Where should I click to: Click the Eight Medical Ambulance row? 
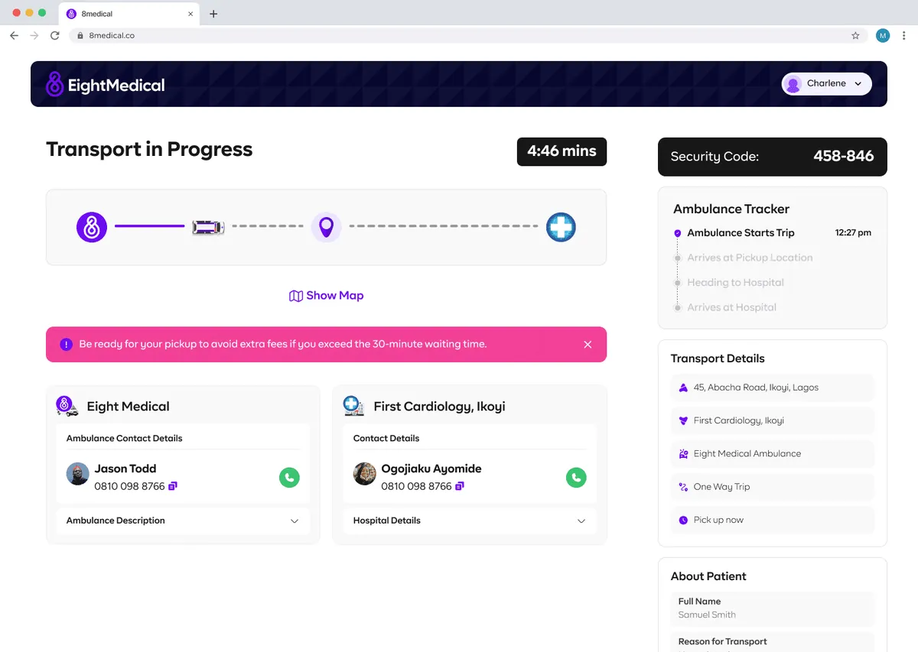(x=773, y=454)
